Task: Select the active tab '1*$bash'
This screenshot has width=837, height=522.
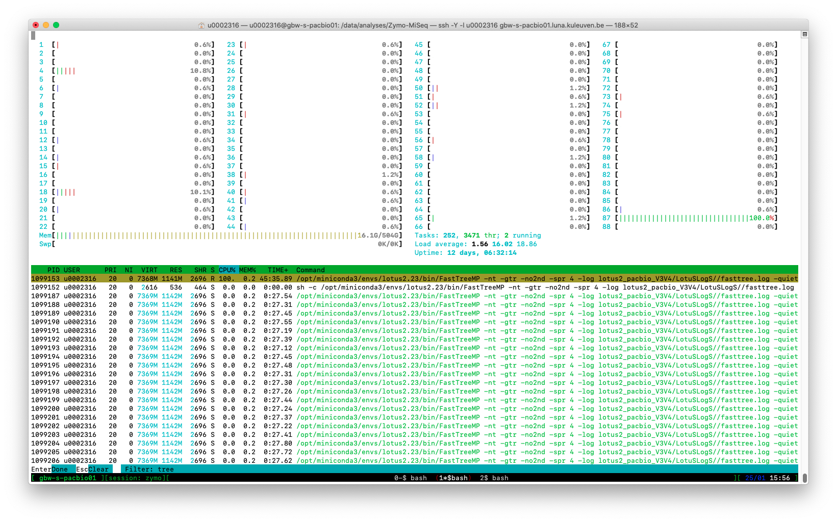Action: (453, 478)
